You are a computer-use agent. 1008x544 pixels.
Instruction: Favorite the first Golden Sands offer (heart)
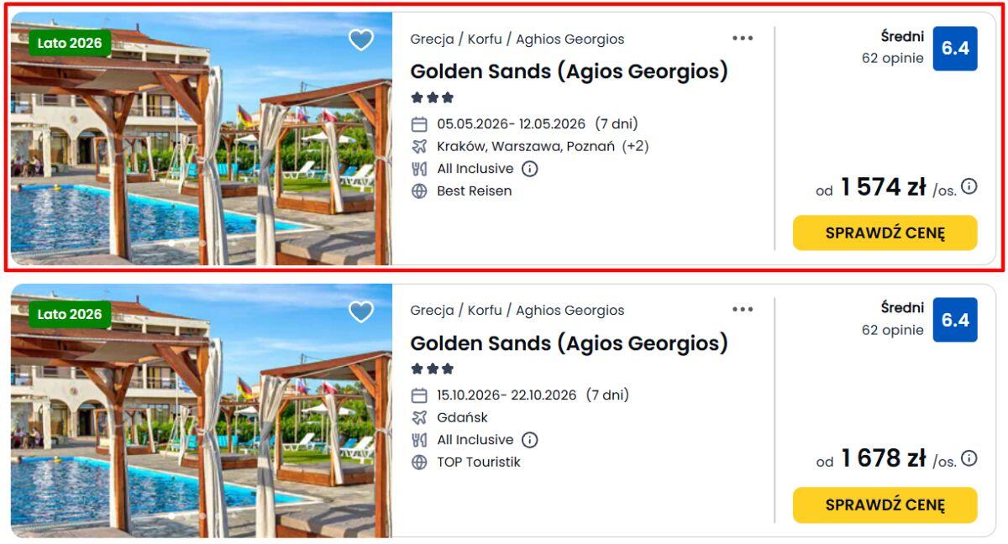(361, 39)
